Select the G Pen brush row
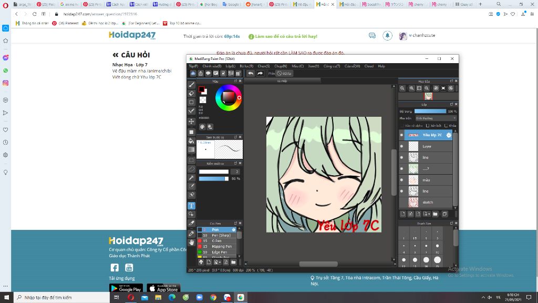The width and height of the screenshot is (538, 303). tap(216, 241)
